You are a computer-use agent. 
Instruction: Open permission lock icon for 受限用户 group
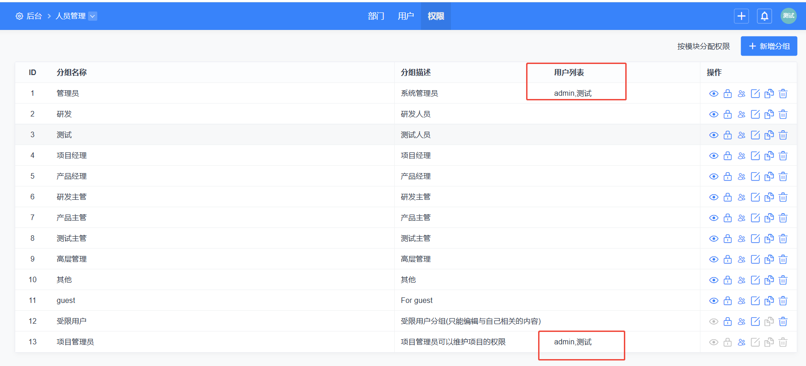[728, 322]
